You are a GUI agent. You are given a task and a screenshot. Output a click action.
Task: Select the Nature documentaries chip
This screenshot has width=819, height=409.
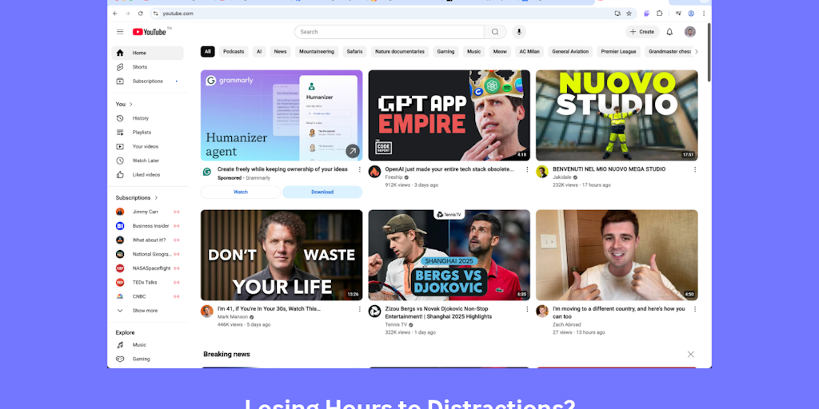click(x=400, y=52)
